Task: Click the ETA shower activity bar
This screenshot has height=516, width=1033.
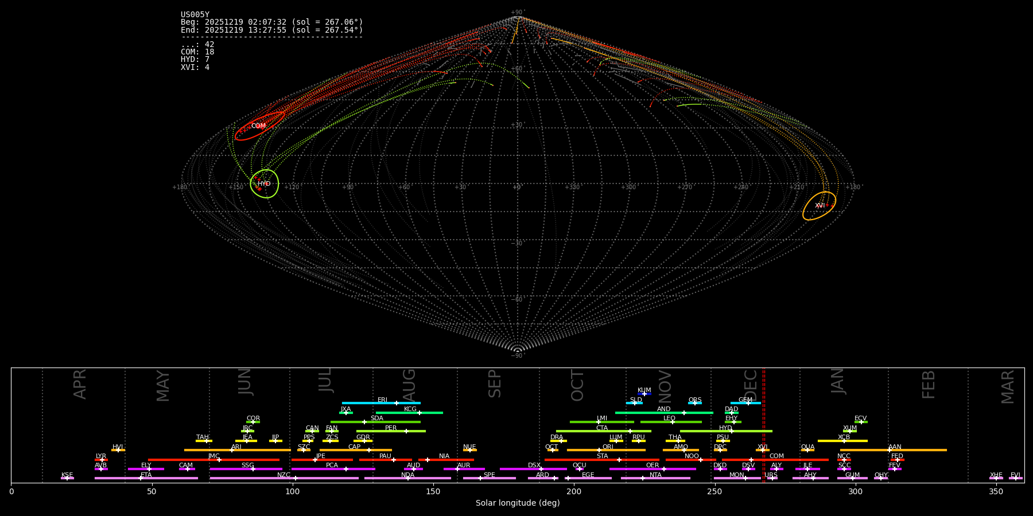Action: [x=146, y=478]
